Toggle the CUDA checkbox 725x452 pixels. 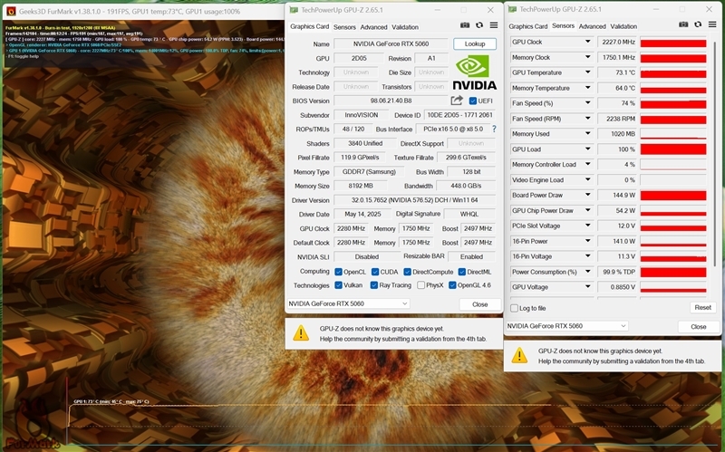pyautogui.click(x=375, y=272)
